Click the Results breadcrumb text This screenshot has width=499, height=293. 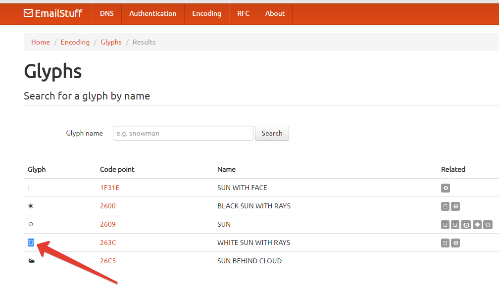coord(144,42)
